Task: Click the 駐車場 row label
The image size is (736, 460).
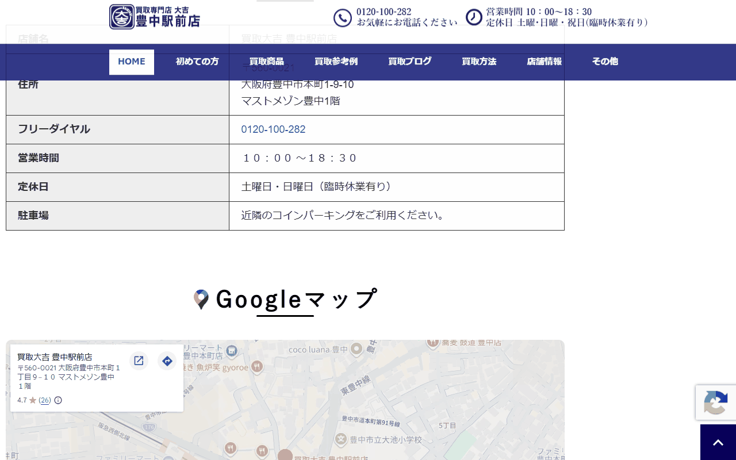Action: 33,216
